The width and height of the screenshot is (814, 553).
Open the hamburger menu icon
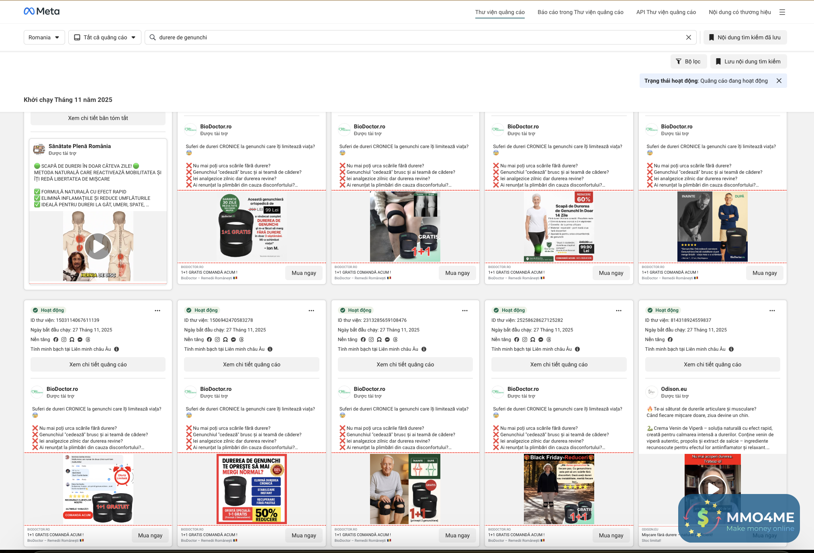782,12
